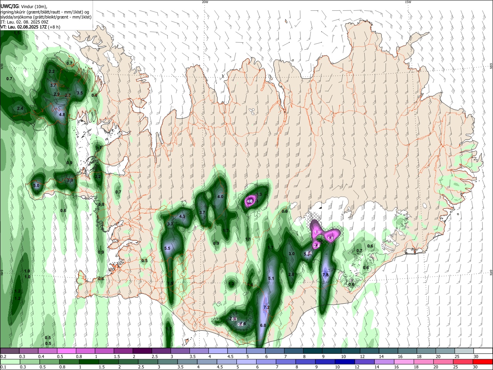Image resolution: width=493 pixels, height=370 pixels.
Task: Click the 6.0 value near the southern shore
Action: [263, 325]
